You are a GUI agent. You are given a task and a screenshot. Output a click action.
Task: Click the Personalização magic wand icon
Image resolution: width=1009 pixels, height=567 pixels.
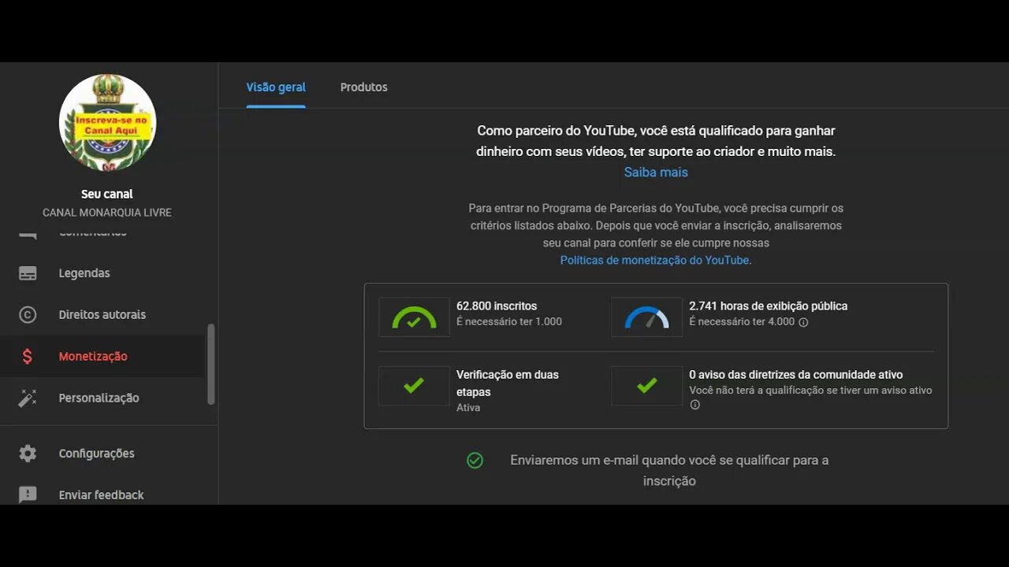pyautogui.click(x=28, y=398)
